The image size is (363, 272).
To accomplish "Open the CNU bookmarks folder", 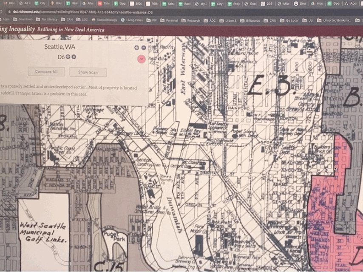I will (x=270, y=21).
